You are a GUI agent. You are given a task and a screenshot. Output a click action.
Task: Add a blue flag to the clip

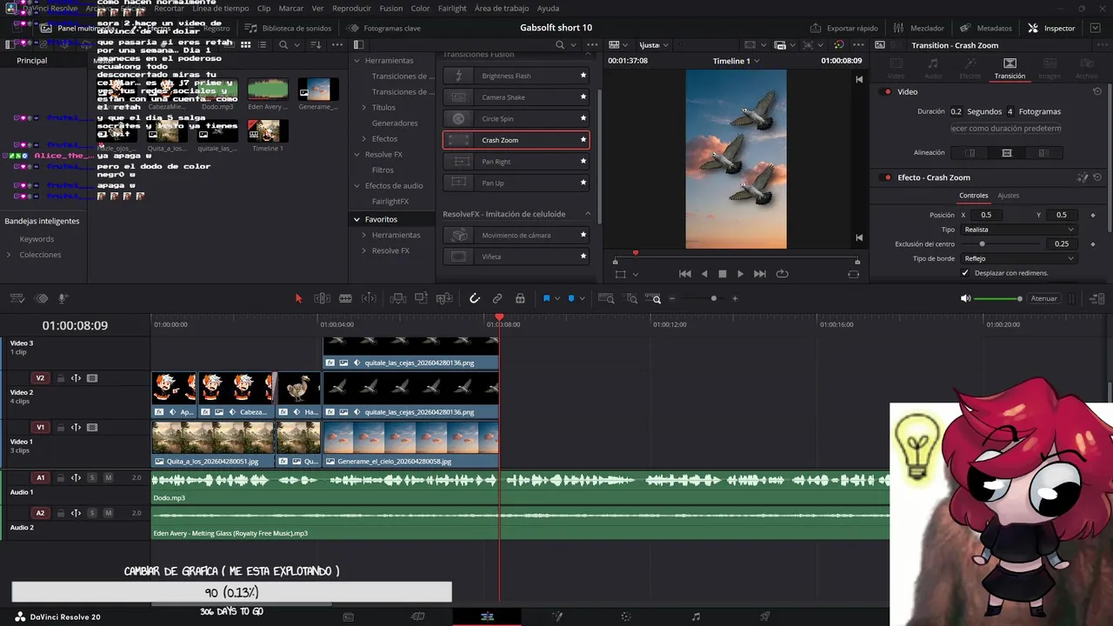pyautogui.click(x=546, y=298)
